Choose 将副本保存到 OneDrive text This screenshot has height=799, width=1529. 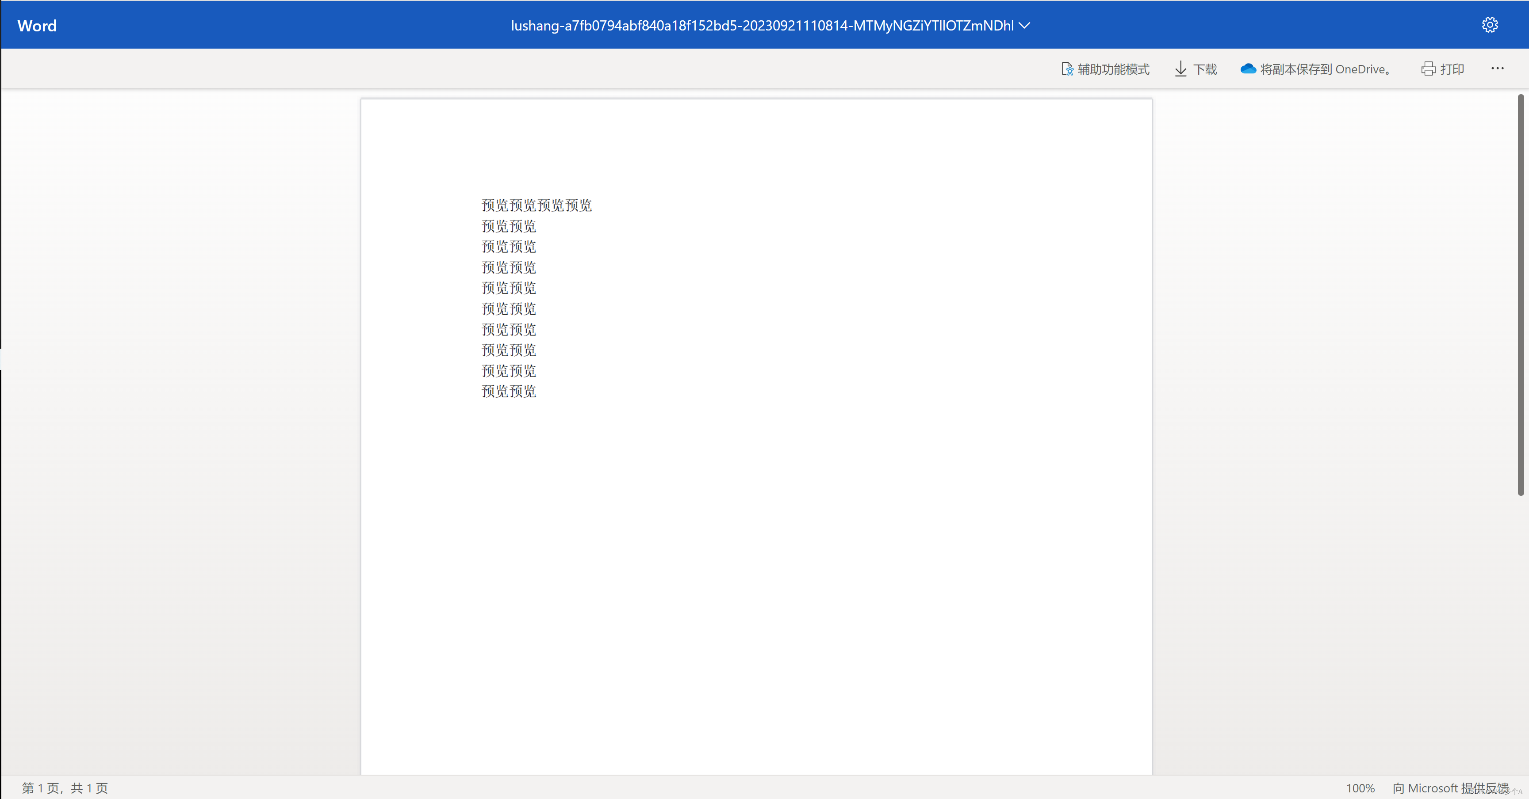click(x=1325, y=69)
